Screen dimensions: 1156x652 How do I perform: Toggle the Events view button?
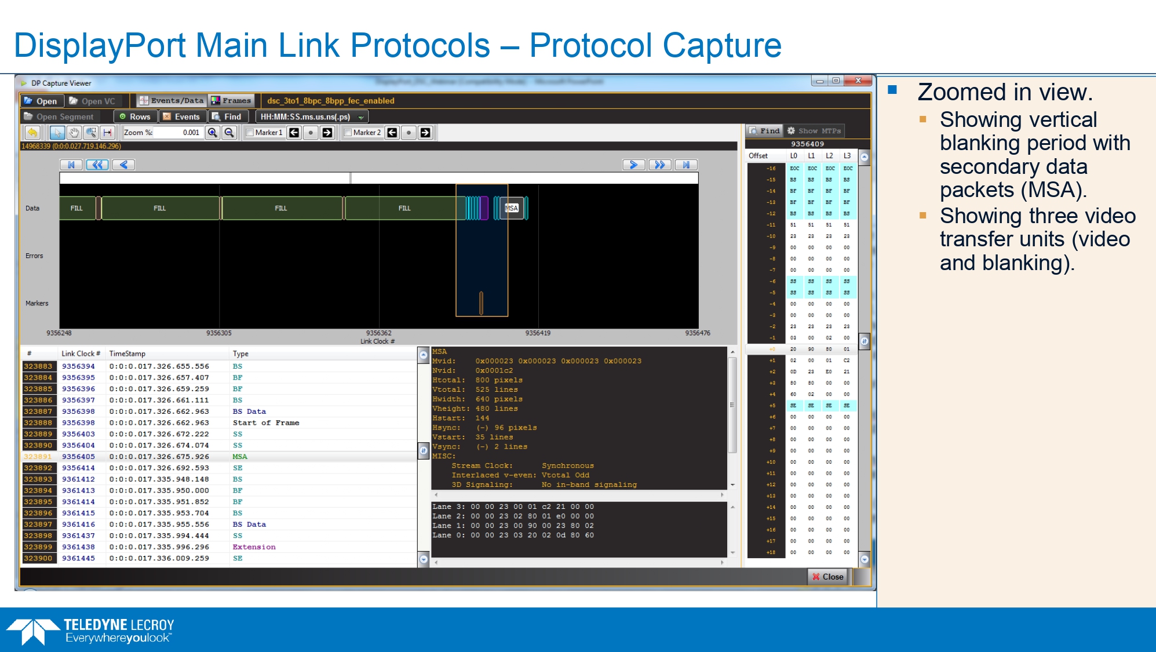click(x=181, y=117)
